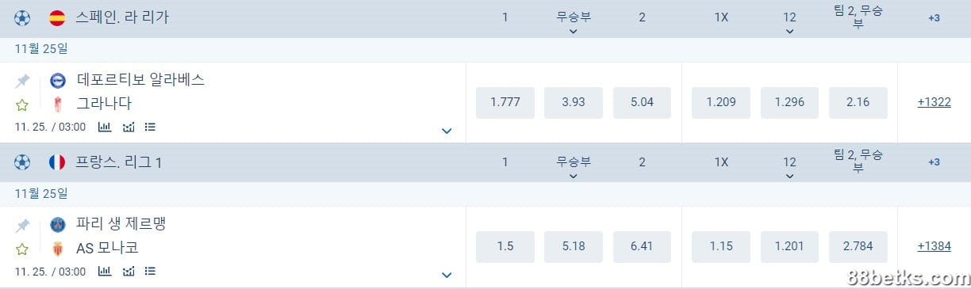
Task: Open the France Ligue 1 league title
Action: click(x=119, y=162)
